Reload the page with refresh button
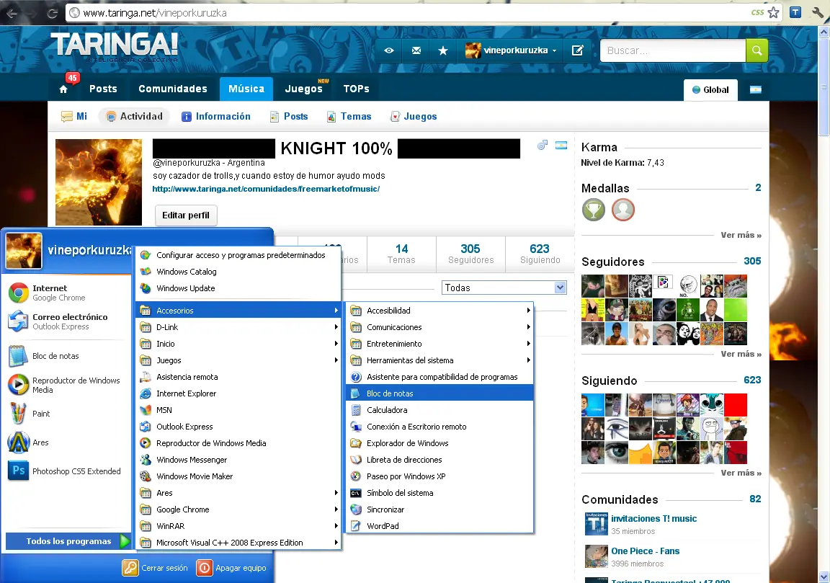Screen dimensions: 830x583 [53, 13]
